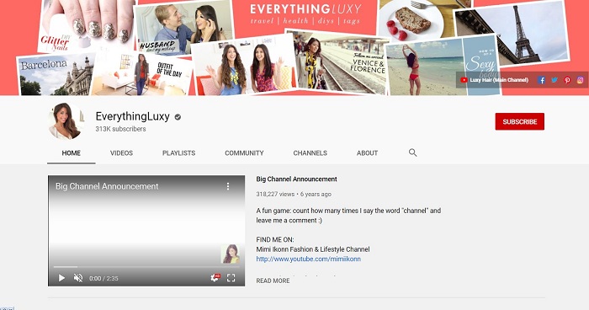
Task: Open the About tab
Action: pyautogui.click(x=367, y=153)
